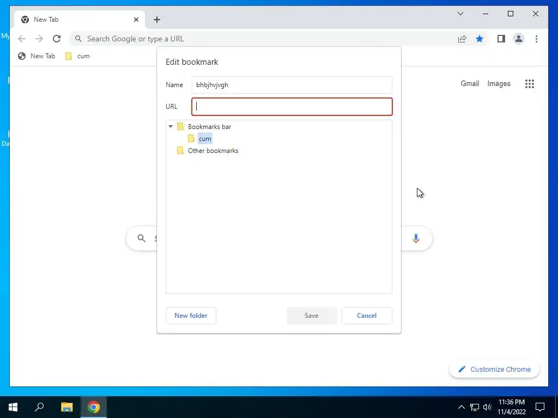Open the Images link
Screen dimensions: 558x418
tap(499, 83)
